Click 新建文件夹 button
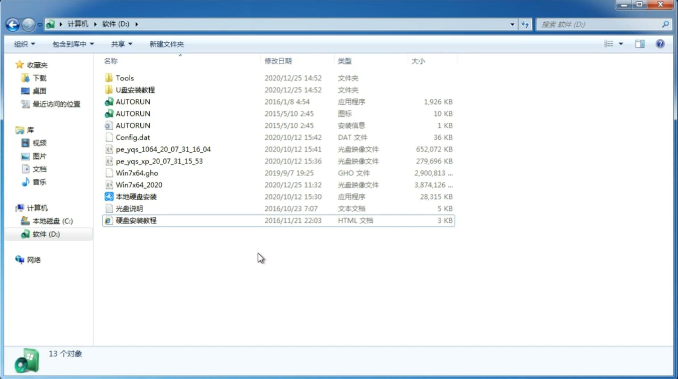This screenshot has height=379, width=678. pyautogui.click(x=167, y=43)
